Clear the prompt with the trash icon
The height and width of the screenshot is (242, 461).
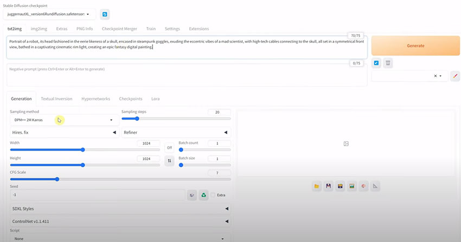tap(388, 63)
